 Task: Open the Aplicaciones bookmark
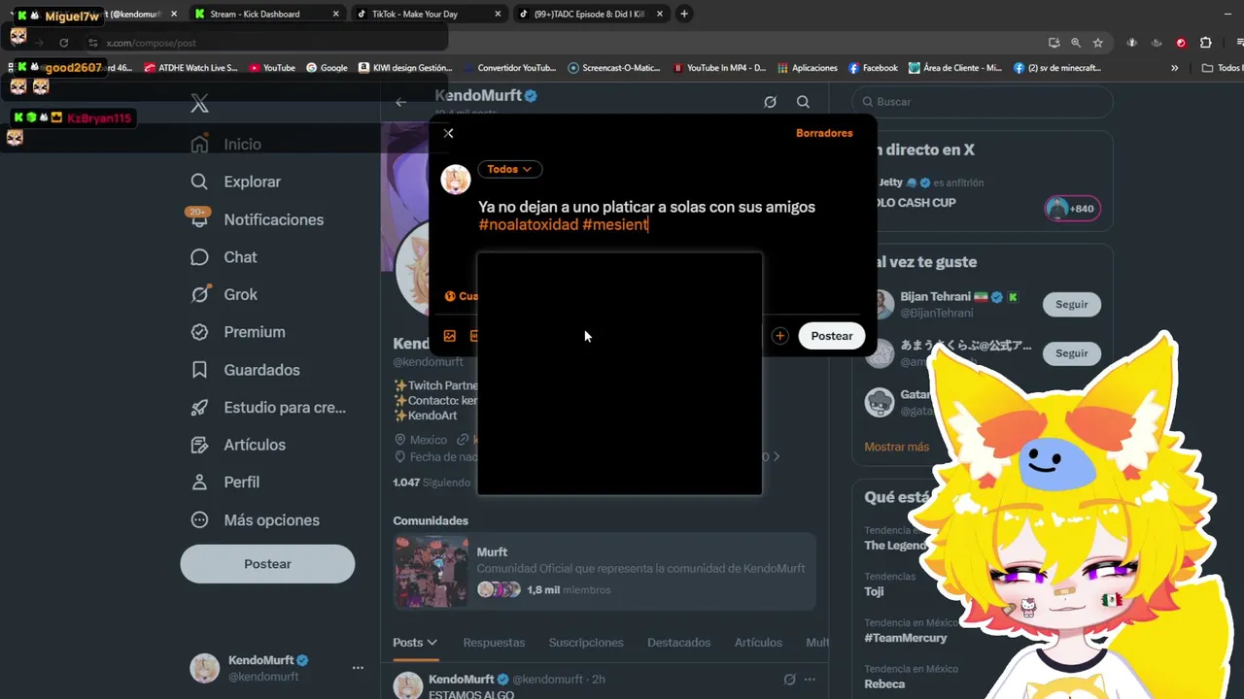coord(807,68)
